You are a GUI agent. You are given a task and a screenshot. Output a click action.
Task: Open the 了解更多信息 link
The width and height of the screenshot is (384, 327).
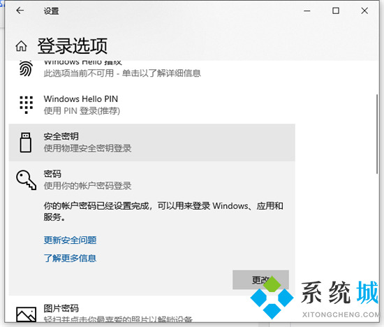(x=70, y=258)
